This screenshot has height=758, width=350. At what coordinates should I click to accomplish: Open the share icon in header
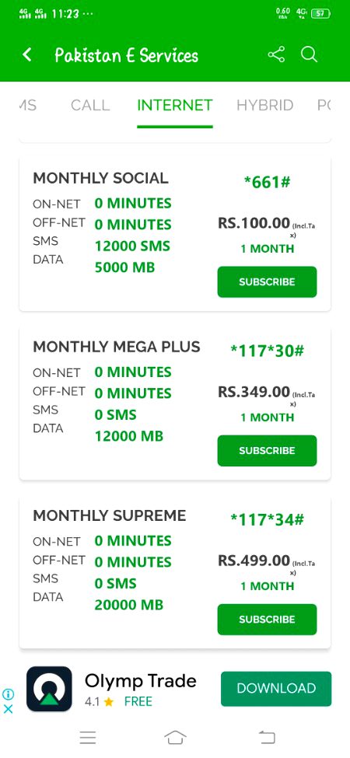pyautogui.click(x=277, y=54)
